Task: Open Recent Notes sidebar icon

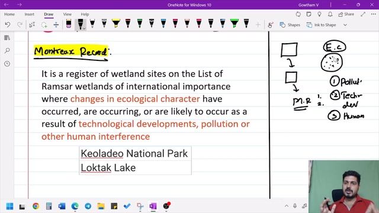Action: pyautogui.click(x=7, y=64)
